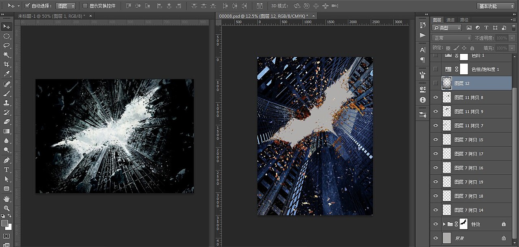Select the Hand tool
The width and height of the screenshot is (519, 247).
coord(6,199)
